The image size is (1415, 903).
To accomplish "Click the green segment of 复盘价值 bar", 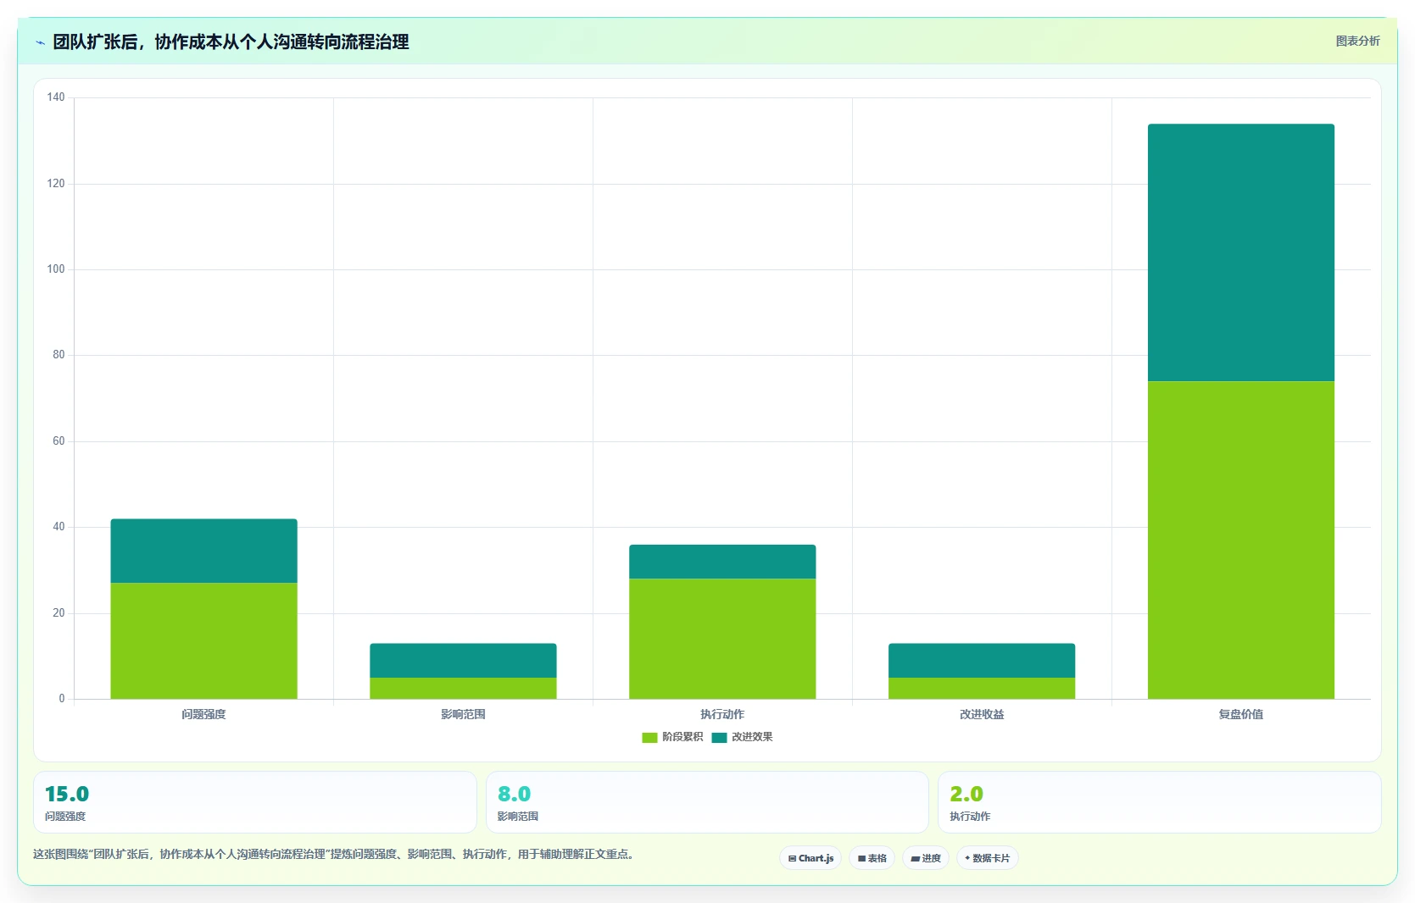I will pos(1241,540).
